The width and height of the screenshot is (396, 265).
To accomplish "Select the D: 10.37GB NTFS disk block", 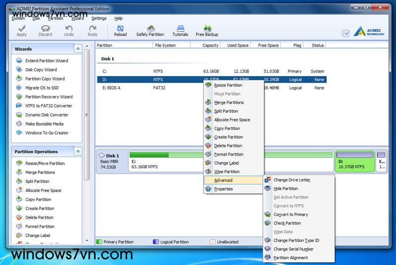I will point(354,162).
